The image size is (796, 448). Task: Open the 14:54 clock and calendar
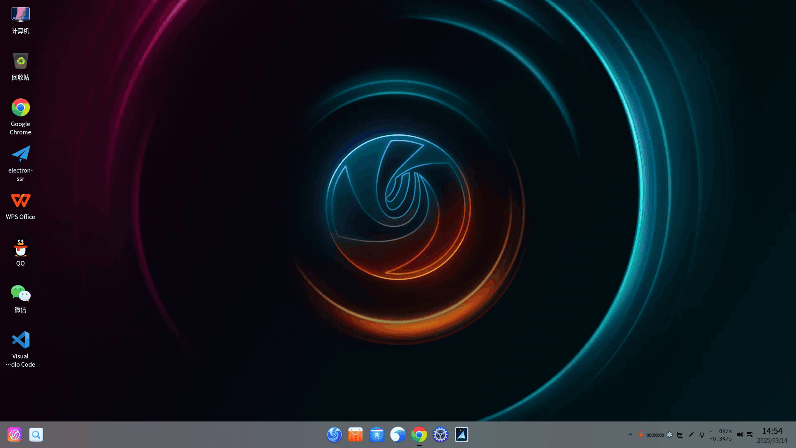(x=772, y=435)
